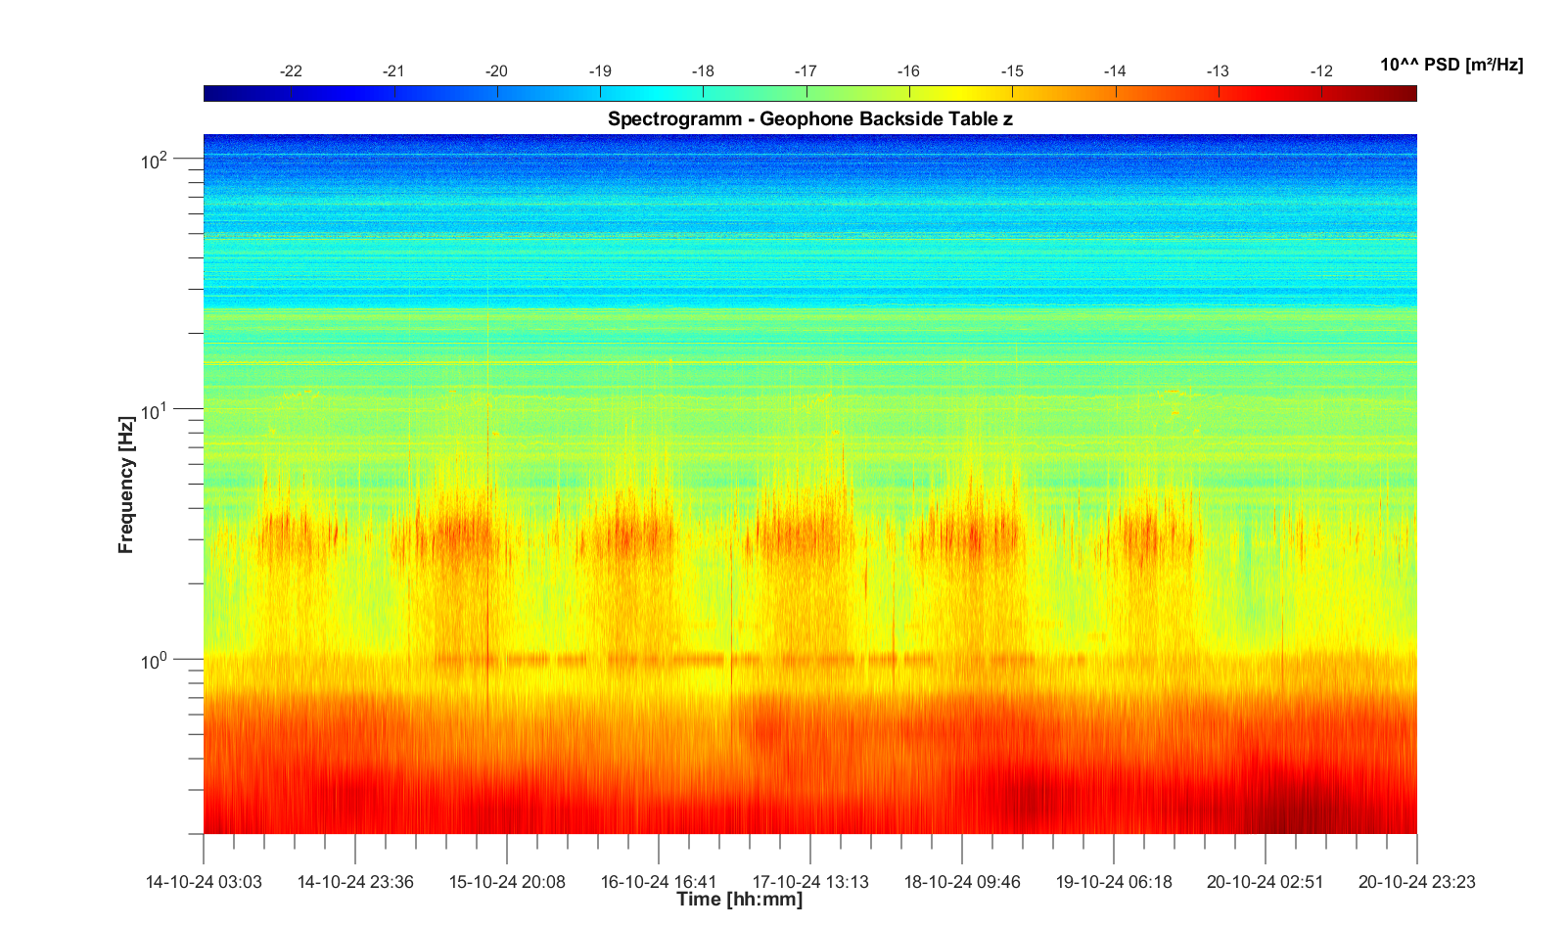The image size is (1566, 928).
Task: Click the -22 colorbar tick label
Action: tap(291, 70)
